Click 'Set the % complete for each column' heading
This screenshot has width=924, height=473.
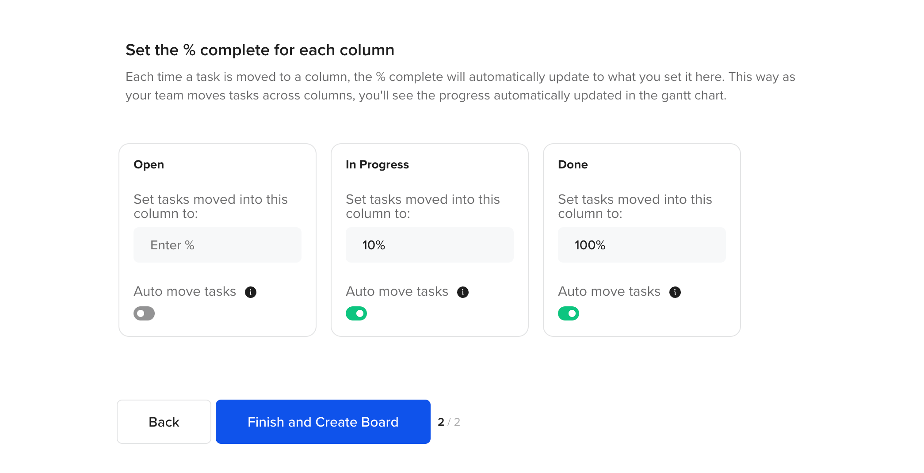[x=260, y=50]
